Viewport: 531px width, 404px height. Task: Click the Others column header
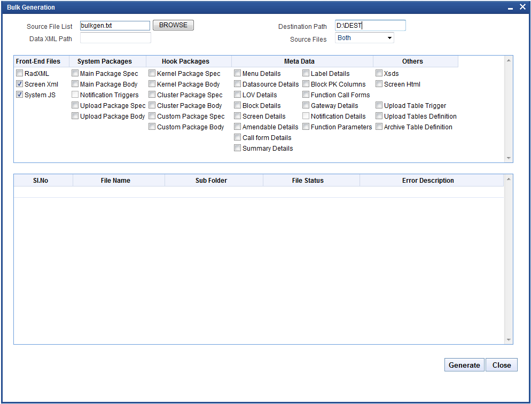pyautogui.click(x=416, y=61)
